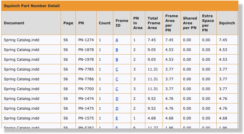This screenshot has width=244, height=134.
Task: Open Frame ID link C for PN-7785
Action: (117, 69)
